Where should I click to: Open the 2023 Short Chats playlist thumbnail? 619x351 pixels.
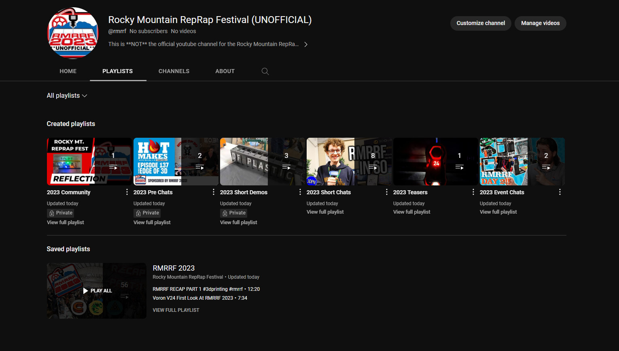click(349, 162)
